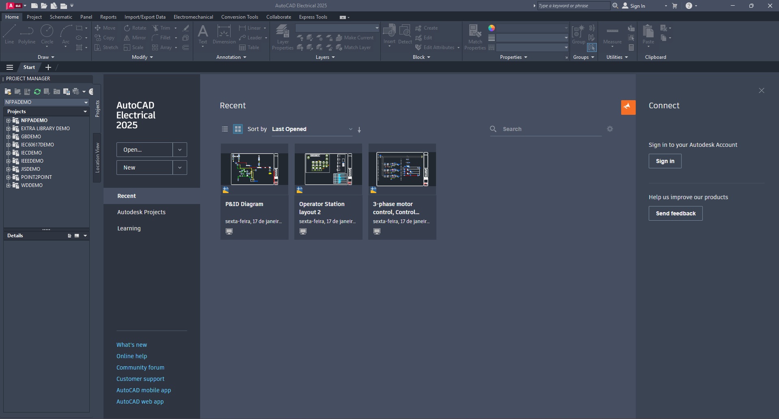
Task: Select the Arc tool
Action: tap(66, 34)
